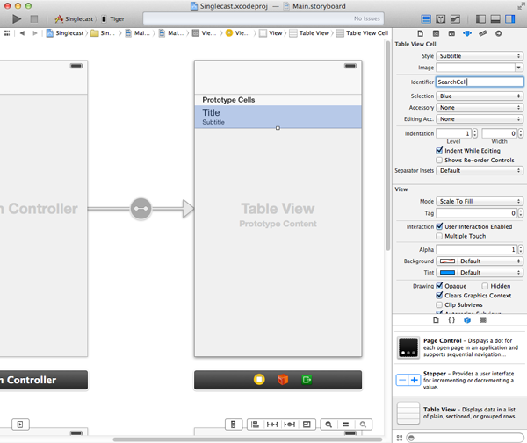Image resolution: width=527 pixels, height=443 pixels.
Task: Show the document outline
Action: coord(20,425)
